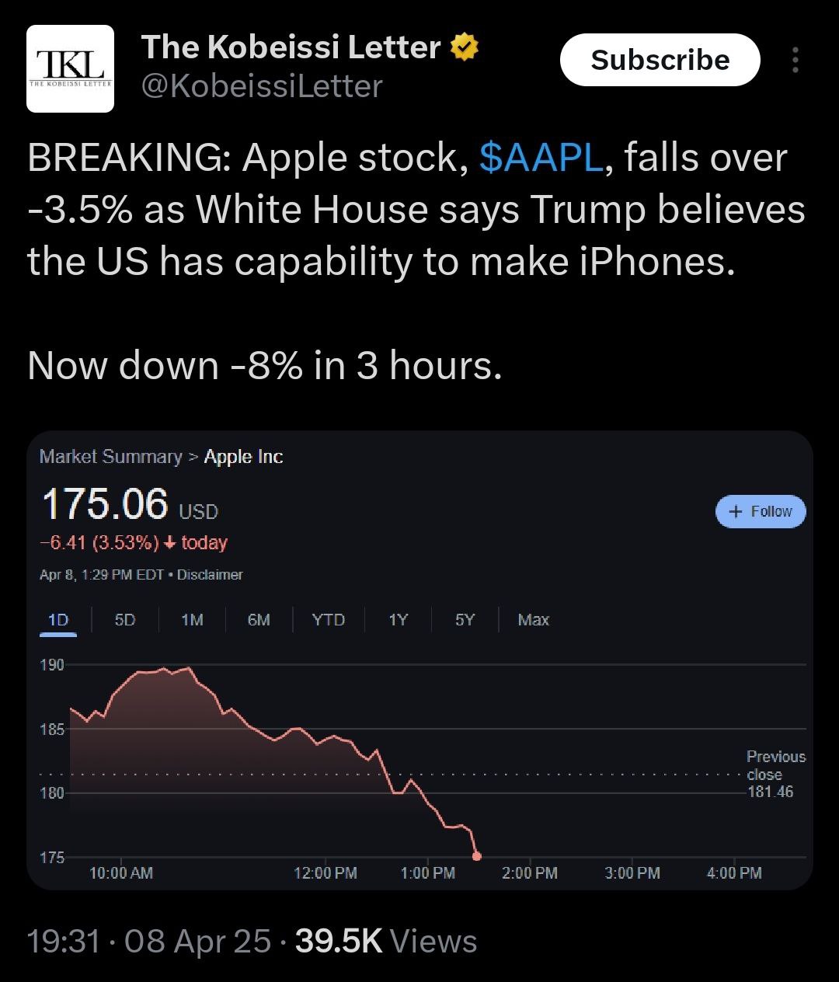The image size is (839, 982).
Task: Switch to the 5Y chart range
Action: 465,620
